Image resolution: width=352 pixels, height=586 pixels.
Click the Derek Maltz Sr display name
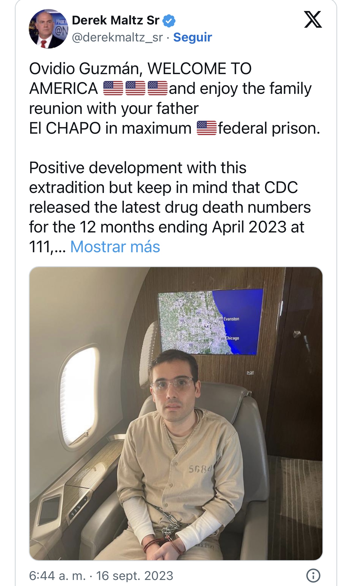click(x=115, y=20)
